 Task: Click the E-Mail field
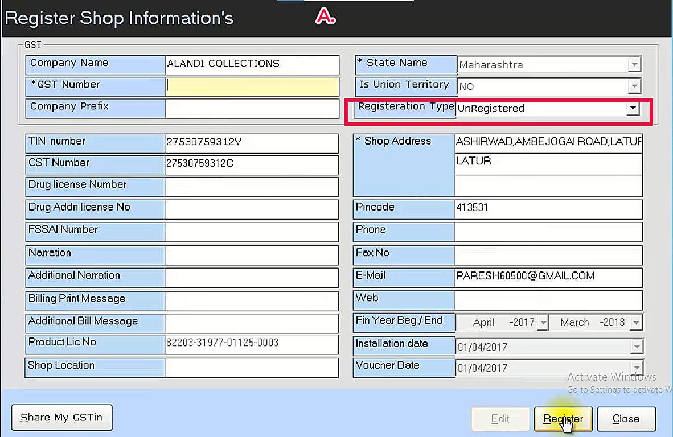tap(548, 278)
